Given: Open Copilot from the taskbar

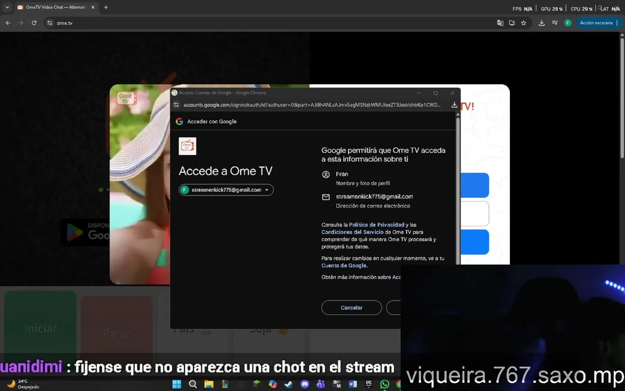Looking at the screenshot, I should click(x=273, y=384).
